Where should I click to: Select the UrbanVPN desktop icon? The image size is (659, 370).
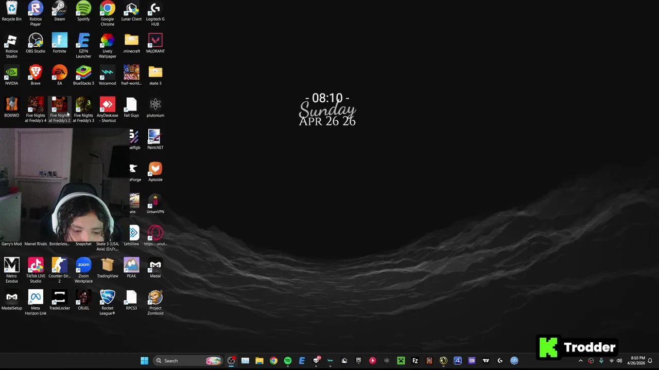coord(155,204)
